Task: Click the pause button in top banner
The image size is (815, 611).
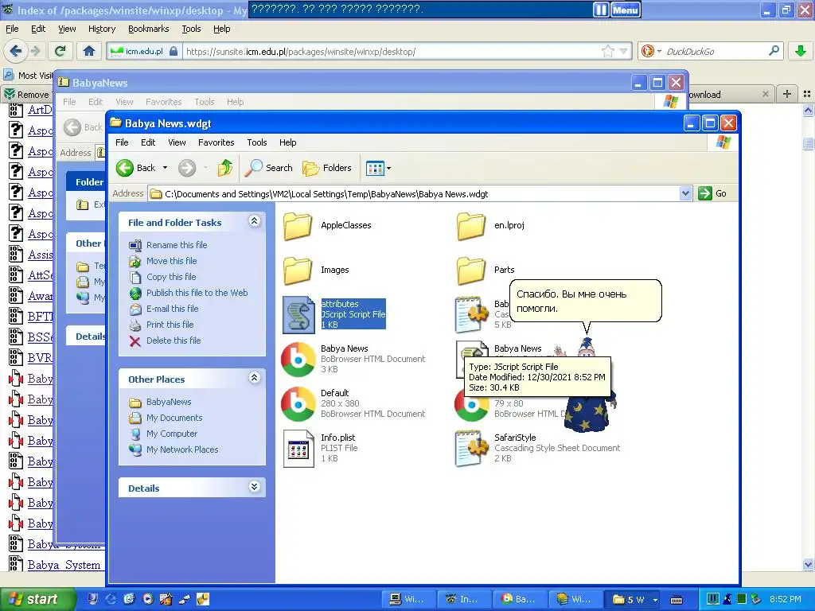Action: pos(600,10)
